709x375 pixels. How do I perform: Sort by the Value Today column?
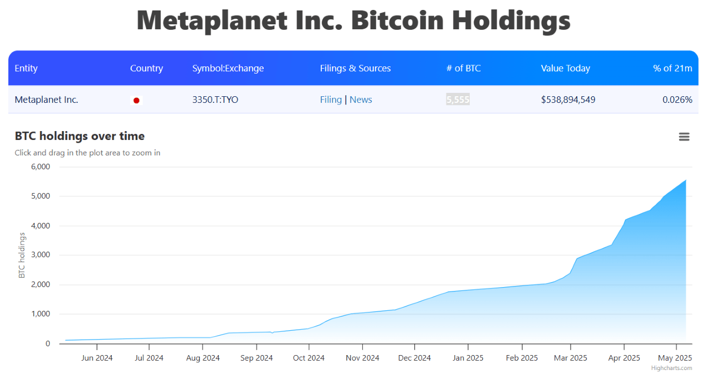point(566,68)
